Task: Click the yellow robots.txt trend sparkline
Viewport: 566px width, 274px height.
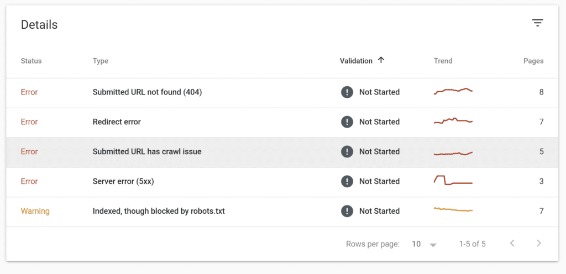Action: pos(453,209)
